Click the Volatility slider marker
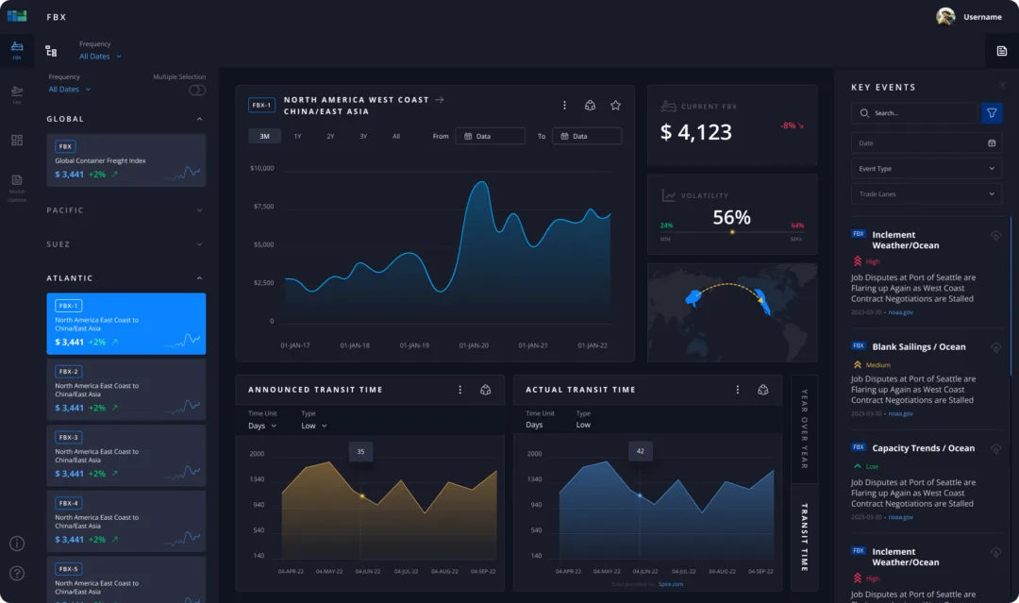 (x=732, y=232)
